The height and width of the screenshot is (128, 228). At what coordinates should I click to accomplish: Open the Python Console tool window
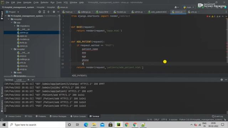click(x=78, y=116)
